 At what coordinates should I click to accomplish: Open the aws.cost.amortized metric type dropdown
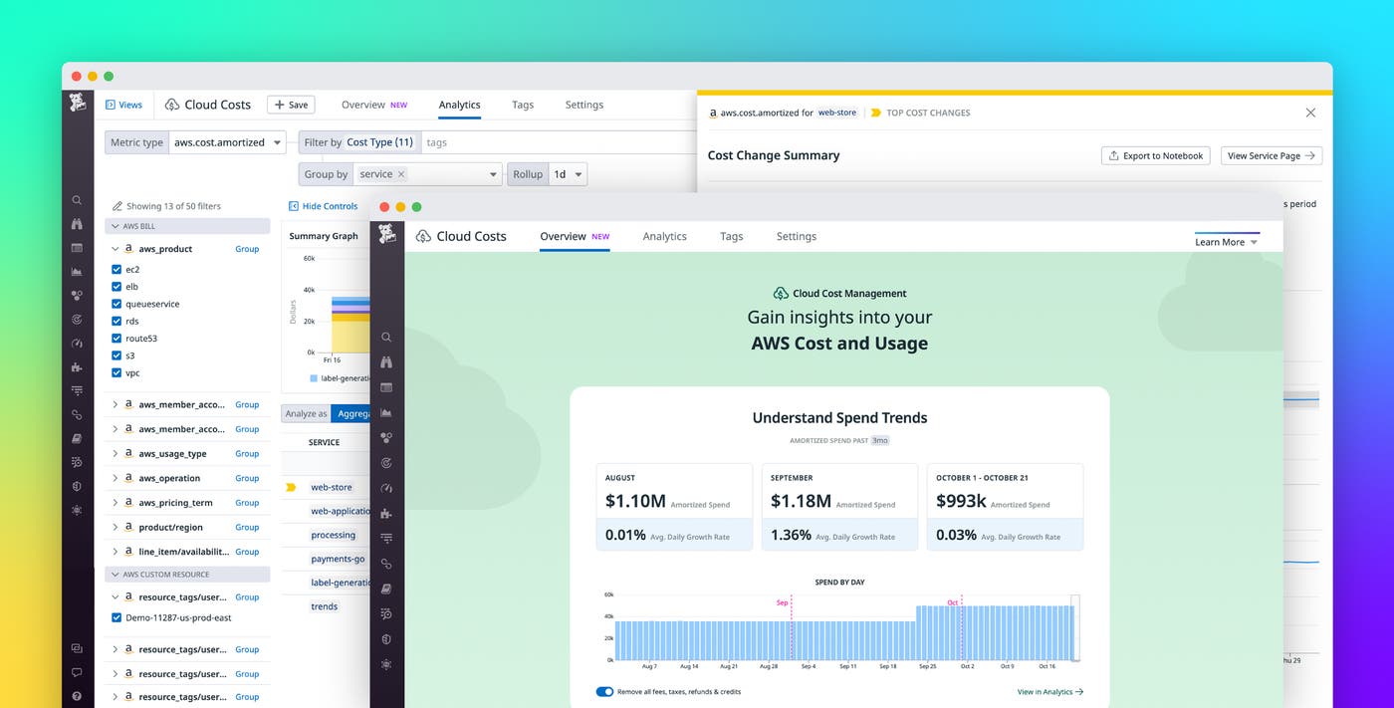pos(227,141)
